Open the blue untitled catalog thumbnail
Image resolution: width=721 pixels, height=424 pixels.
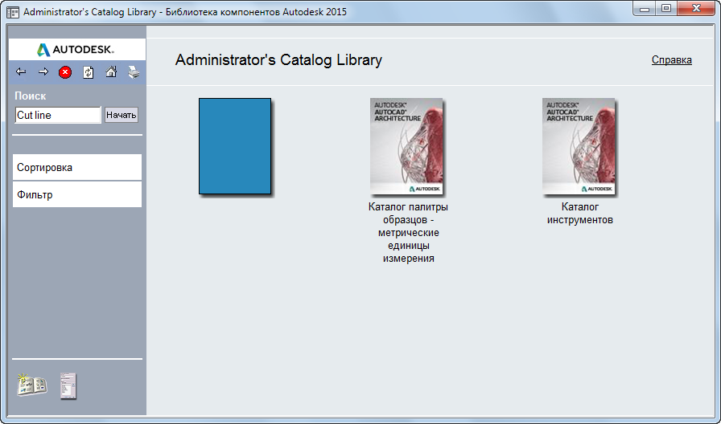235,146
